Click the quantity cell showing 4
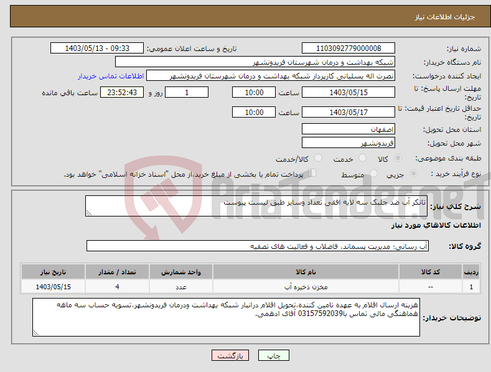 [117, 287]
